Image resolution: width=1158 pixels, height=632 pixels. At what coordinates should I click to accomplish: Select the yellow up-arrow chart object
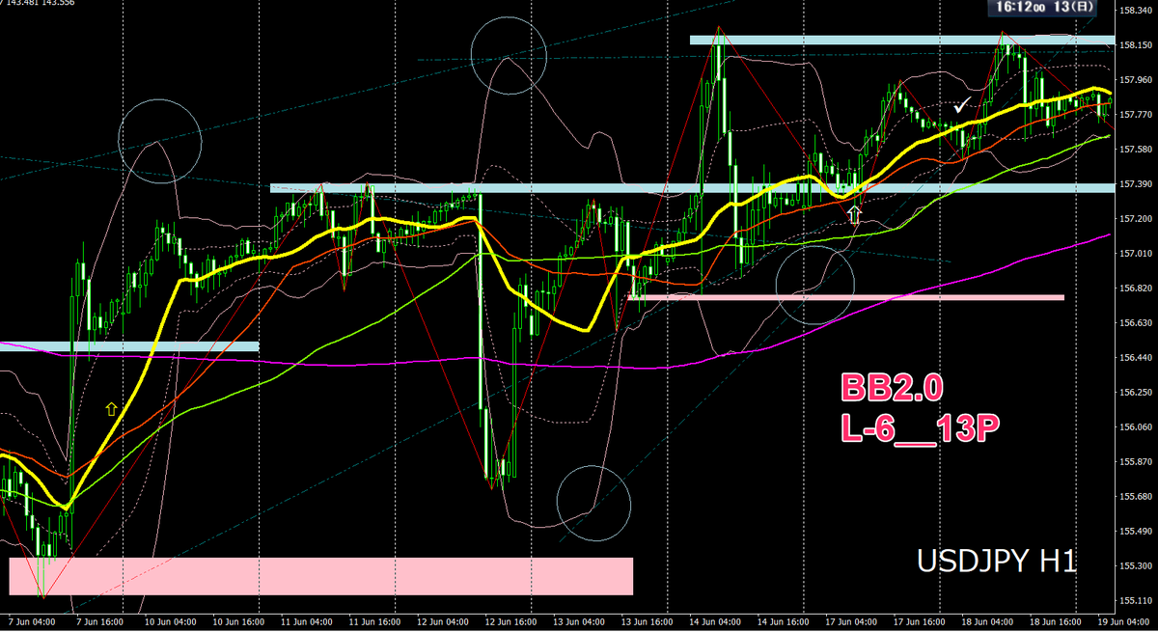point(111,409)
